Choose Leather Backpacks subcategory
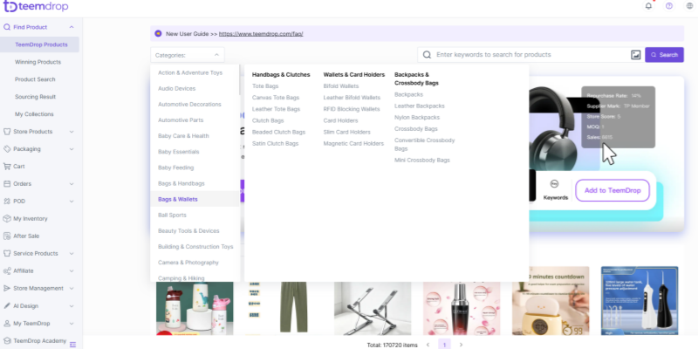The image size is (698, 349). [x=420, y=106]
